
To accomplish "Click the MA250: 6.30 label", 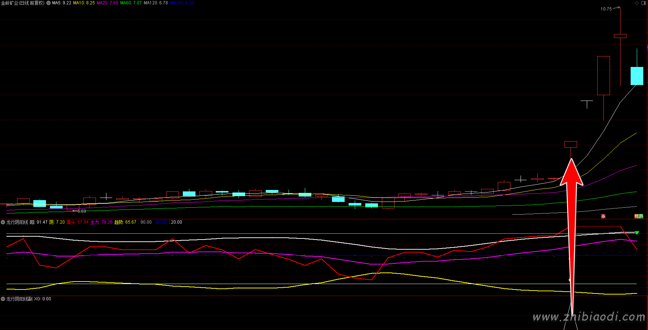I will pyautogui.click(x=182, y=3).
